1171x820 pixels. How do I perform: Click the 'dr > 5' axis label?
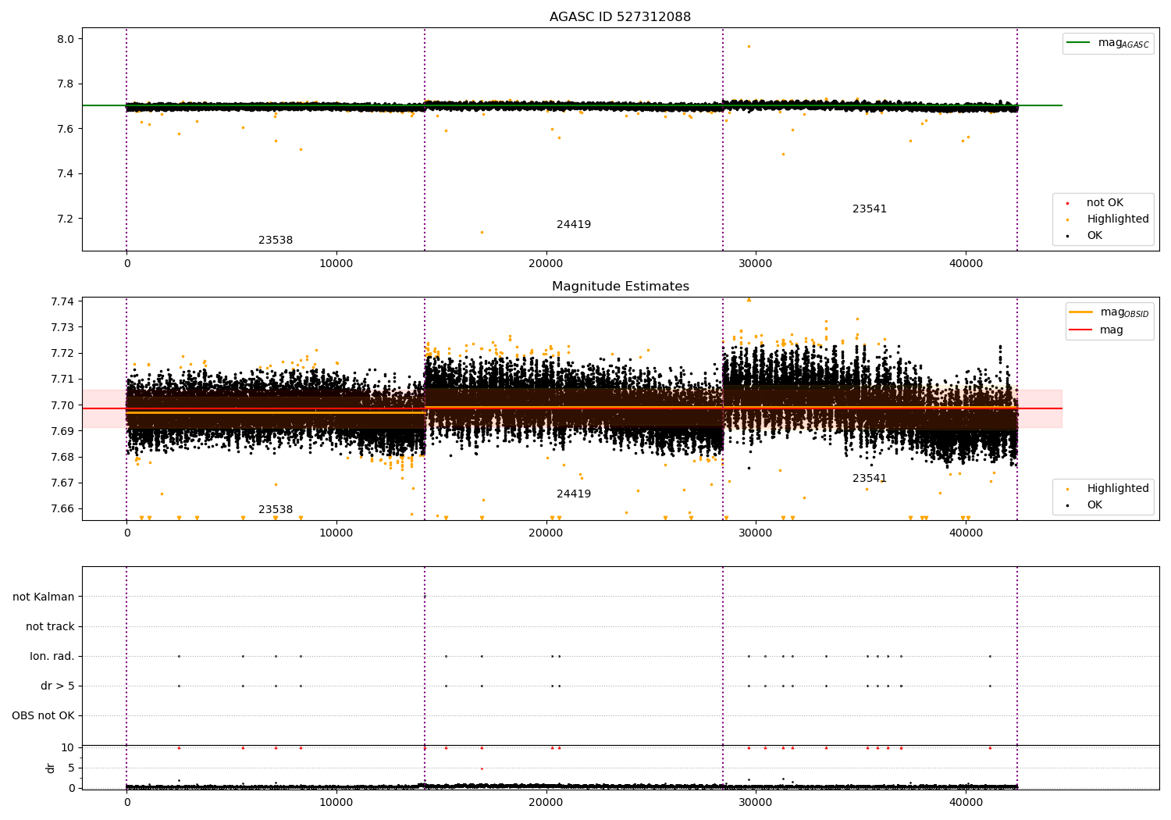pos(58,686)
